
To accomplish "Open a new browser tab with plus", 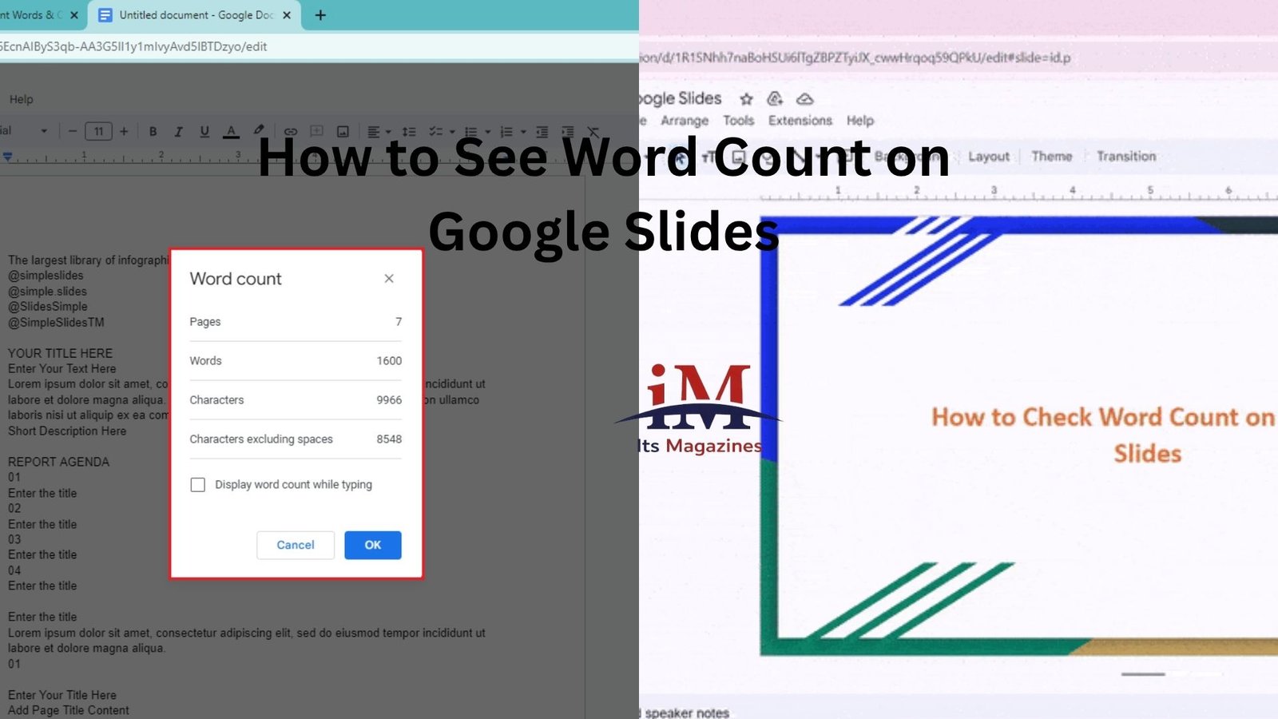I will (x=320, y=15).
